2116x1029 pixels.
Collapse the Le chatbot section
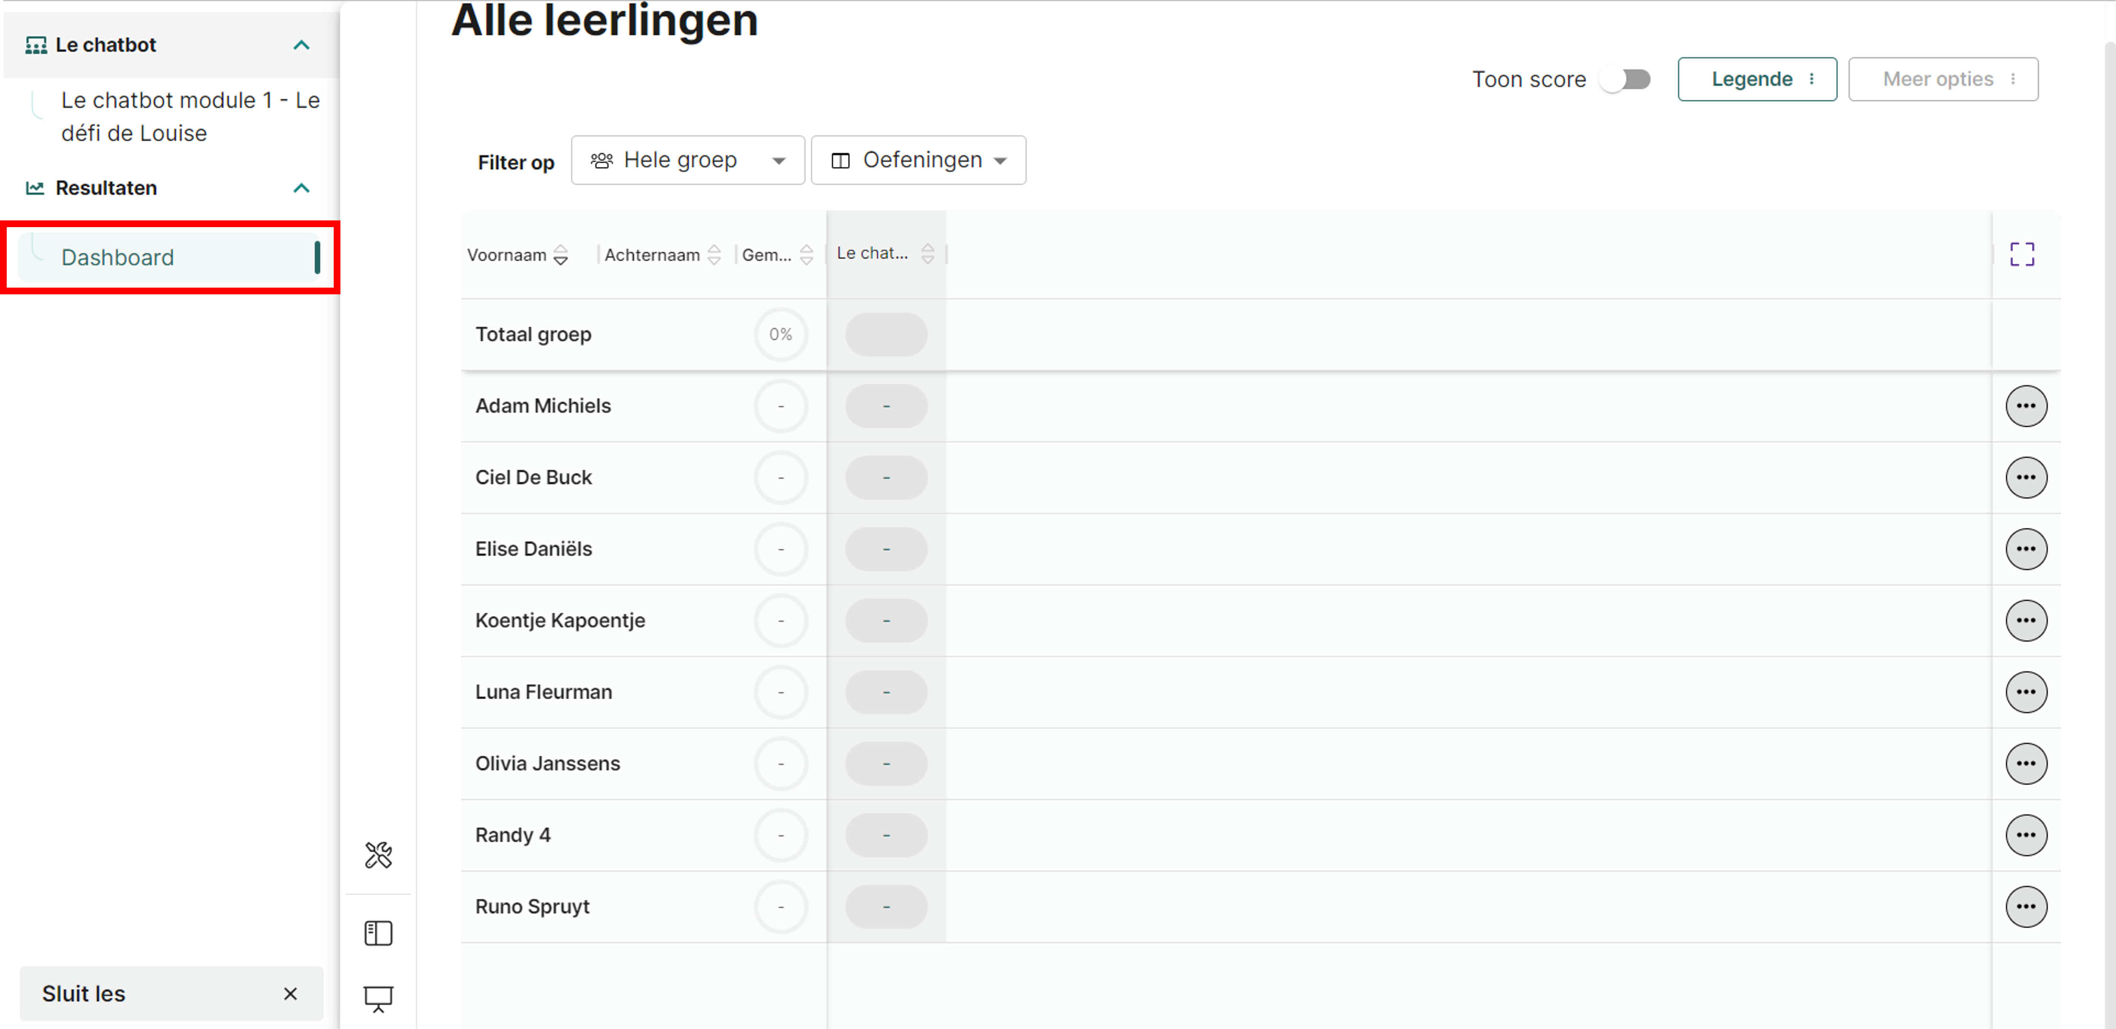click(301, 45)
